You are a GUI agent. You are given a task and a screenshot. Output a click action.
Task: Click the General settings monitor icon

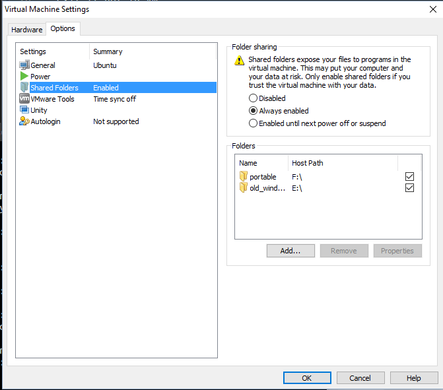click(24, 65)
